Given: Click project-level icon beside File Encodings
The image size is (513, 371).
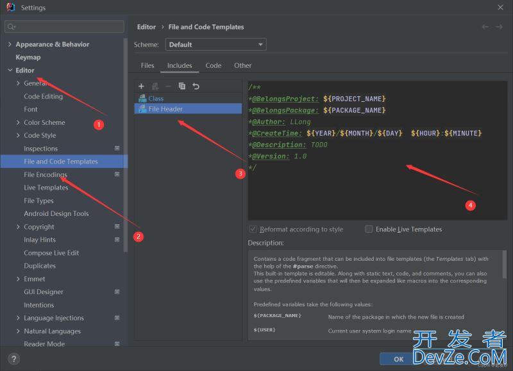Looking at the screenshot, I should point(117,174).
